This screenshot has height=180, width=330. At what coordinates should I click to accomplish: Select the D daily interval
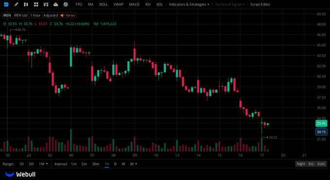point(115,164)
